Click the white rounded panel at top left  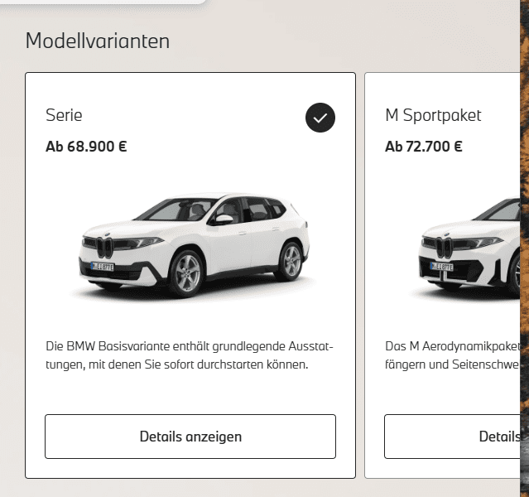click(x=99, y=2)
